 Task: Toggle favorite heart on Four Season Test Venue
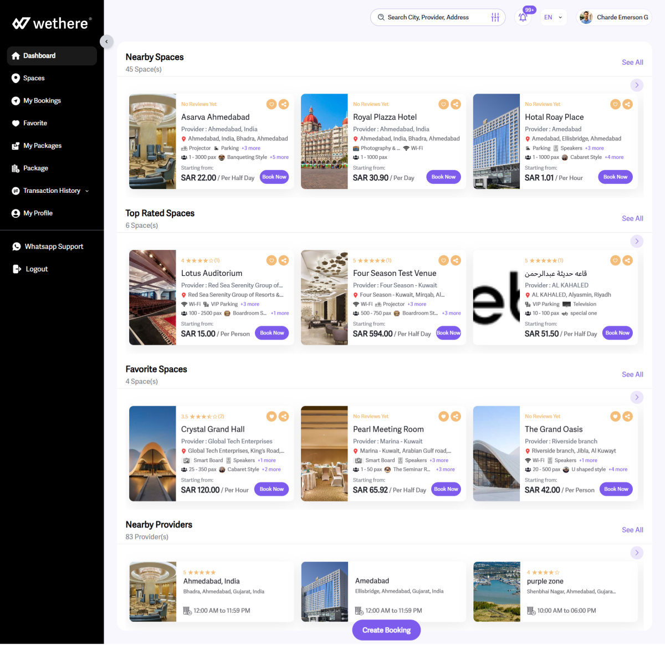[443, 260]
